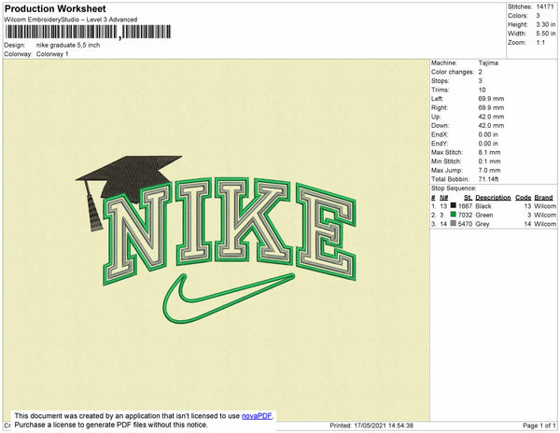Image resolution: width=560 pixels, height=433 pixels.
Task: Click the machine value 'Tajima'
Action: click(488, 63)
